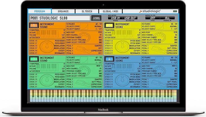Click the pedal icon in orange zone 1
The height and width of the screenshot is (117, 206).
coord(84,50)
